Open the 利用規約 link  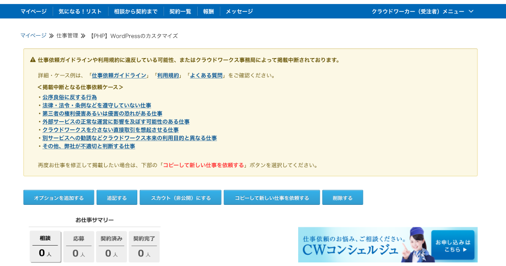pos(168,75)
